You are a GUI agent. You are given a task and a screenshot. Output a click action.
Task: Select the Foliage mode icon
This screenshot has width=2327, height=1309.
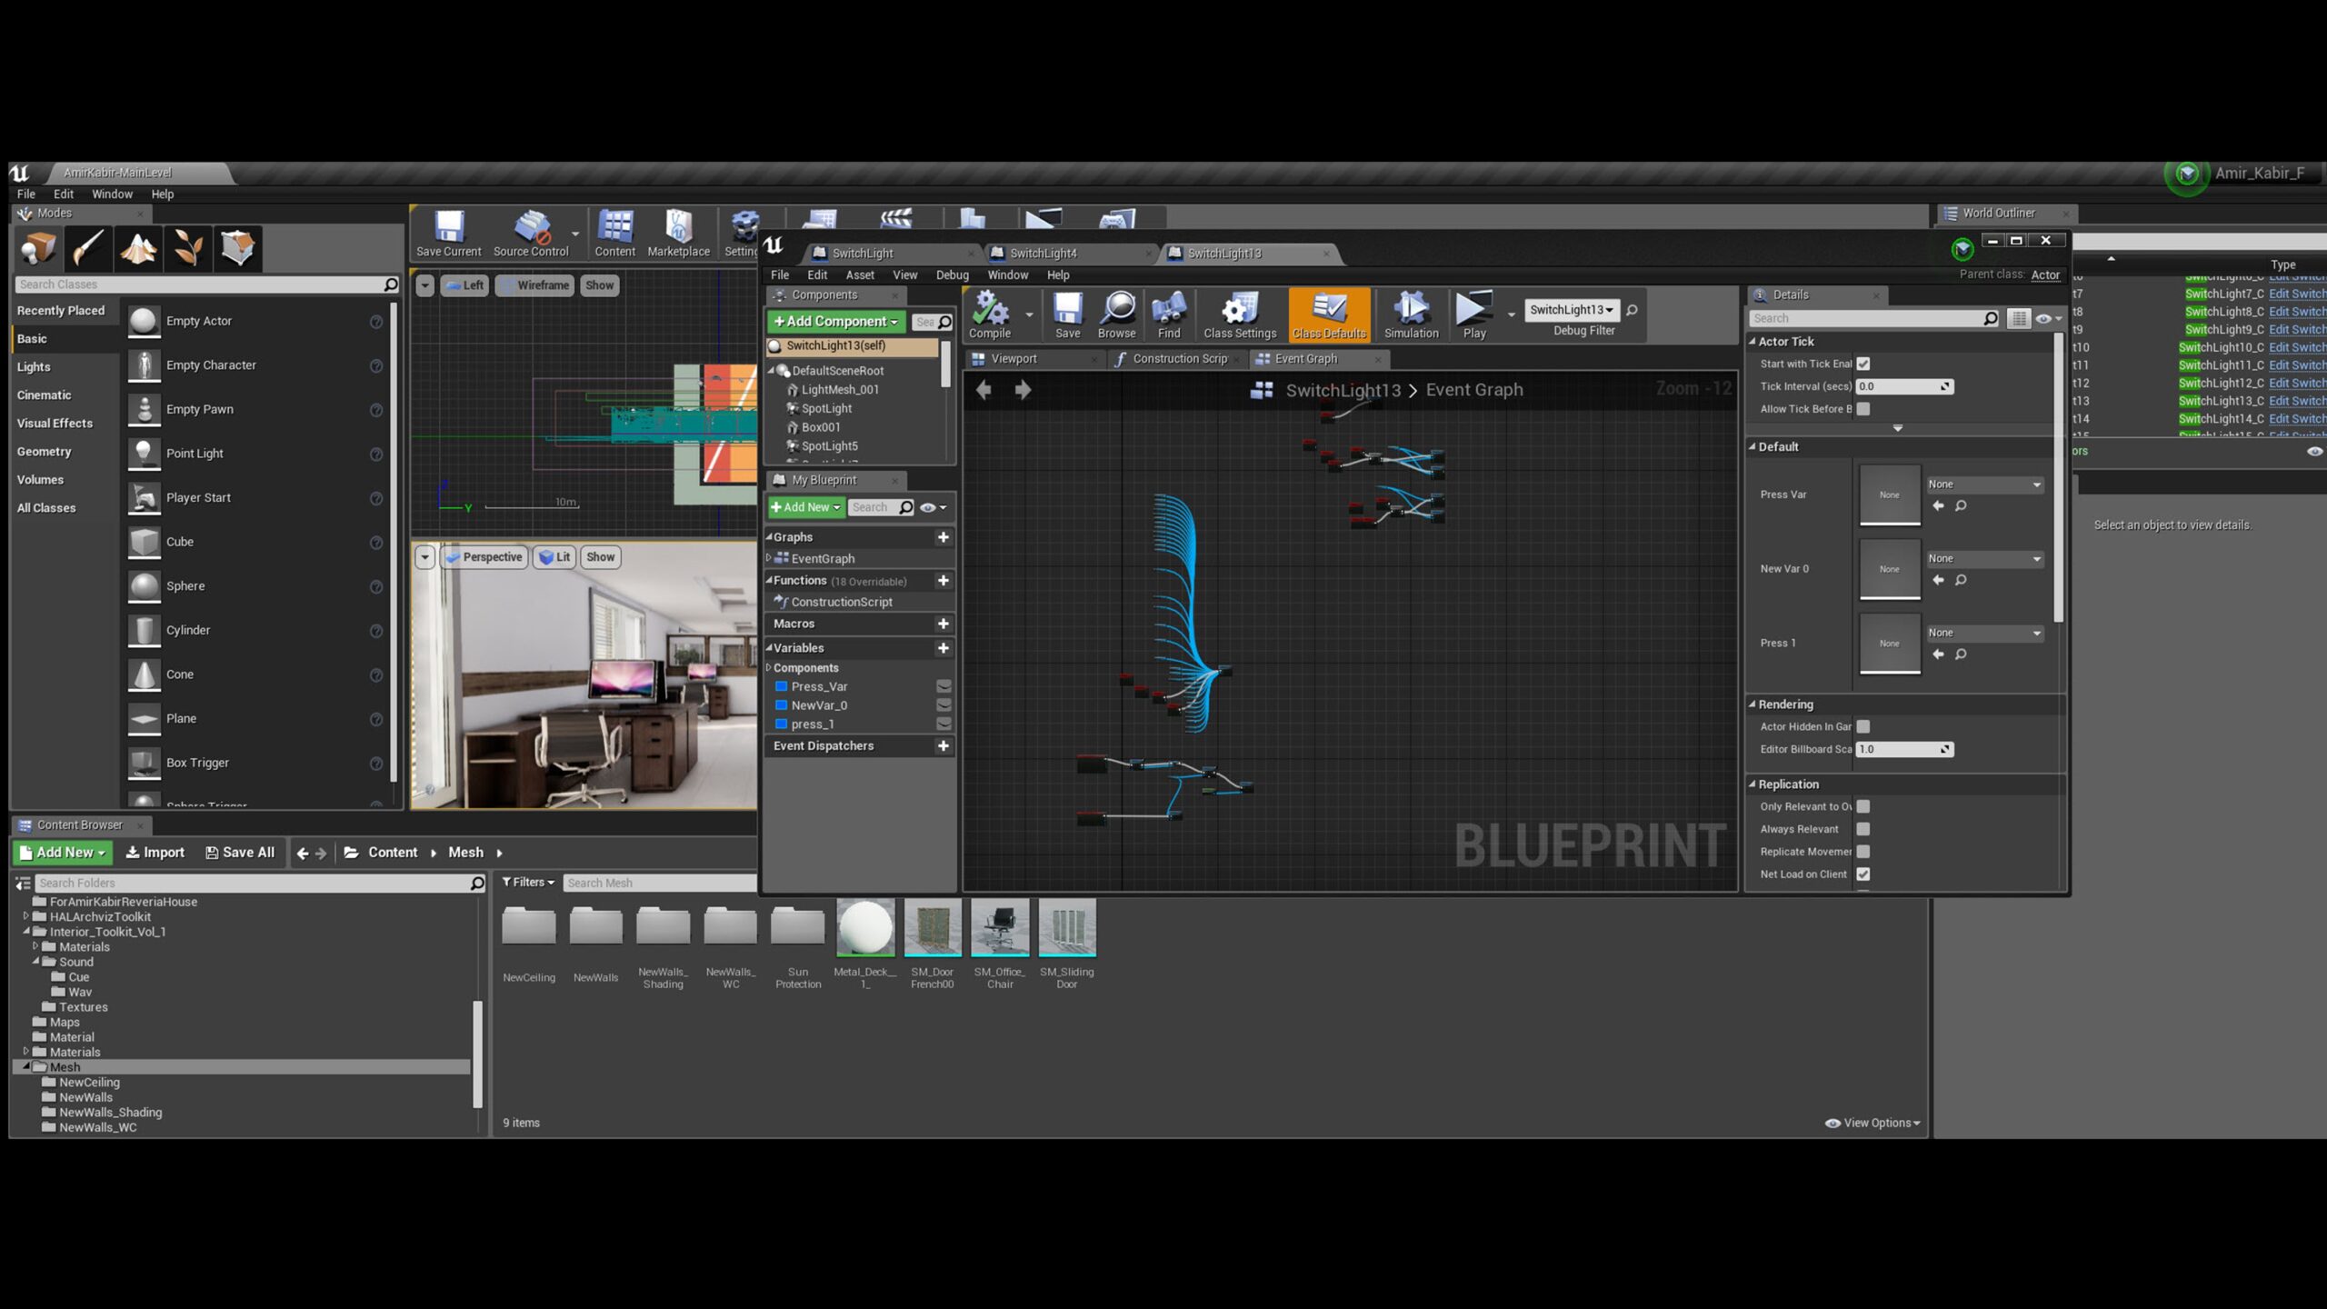pyautogui.click(x=188, y=247)
